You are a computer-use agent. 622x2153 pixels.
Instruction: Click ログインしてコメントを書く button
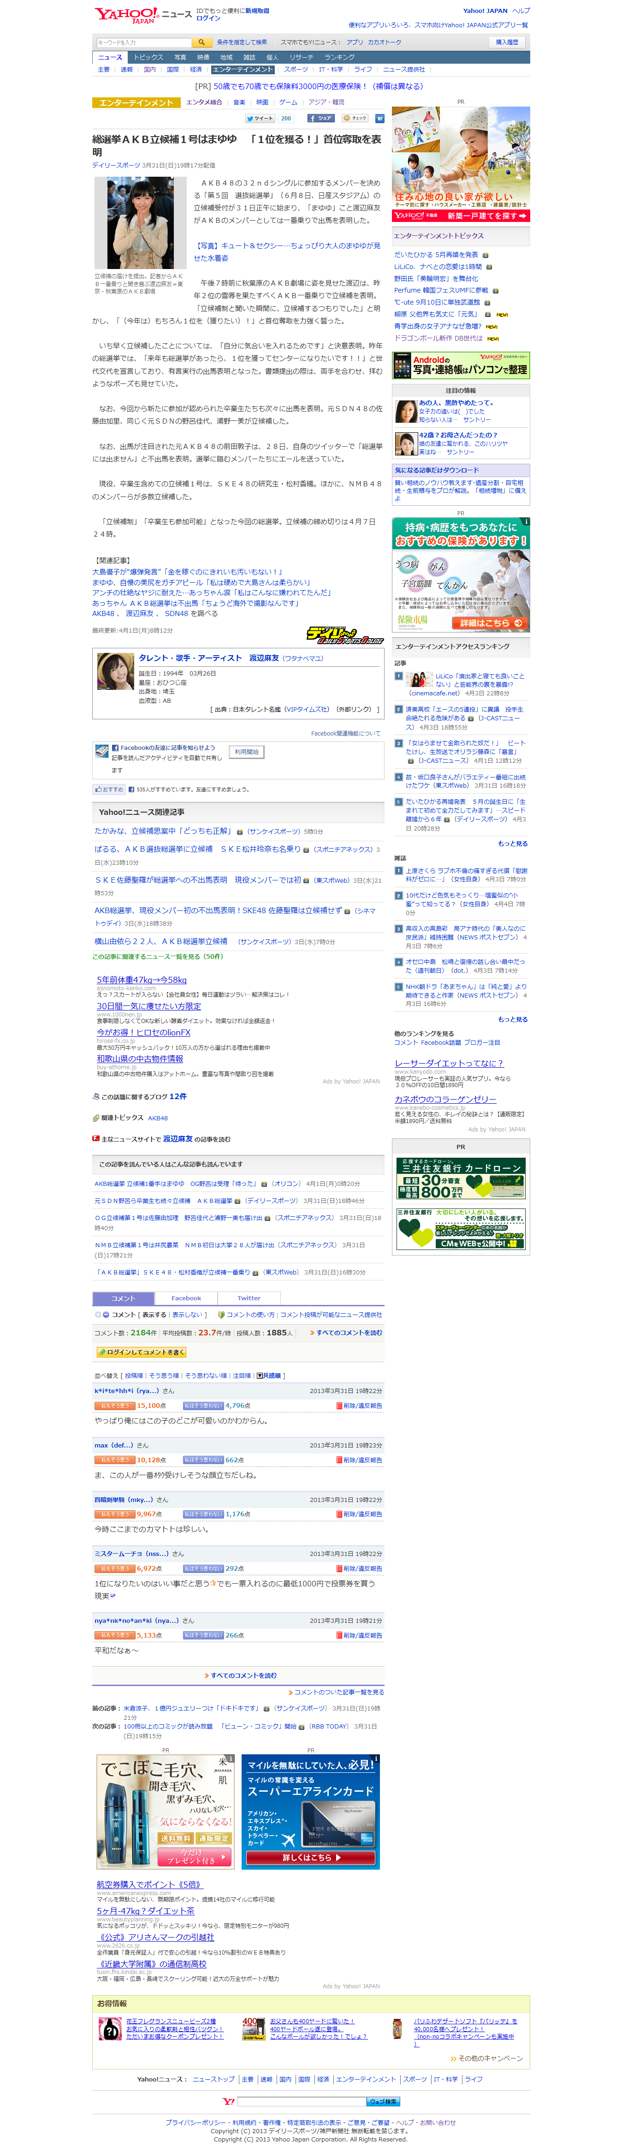coord(141,1352)
